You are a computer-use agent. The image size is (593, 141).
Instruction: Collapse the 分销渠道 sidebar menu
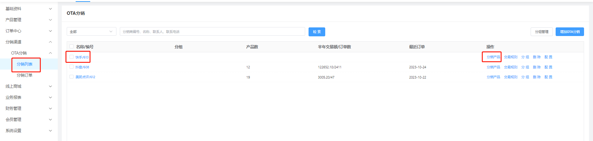[x=28, y=42]
